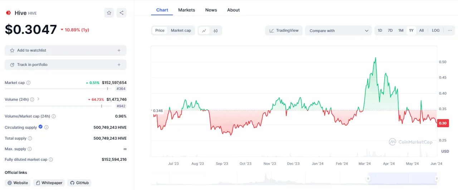Set chart range to 1D

380,30
